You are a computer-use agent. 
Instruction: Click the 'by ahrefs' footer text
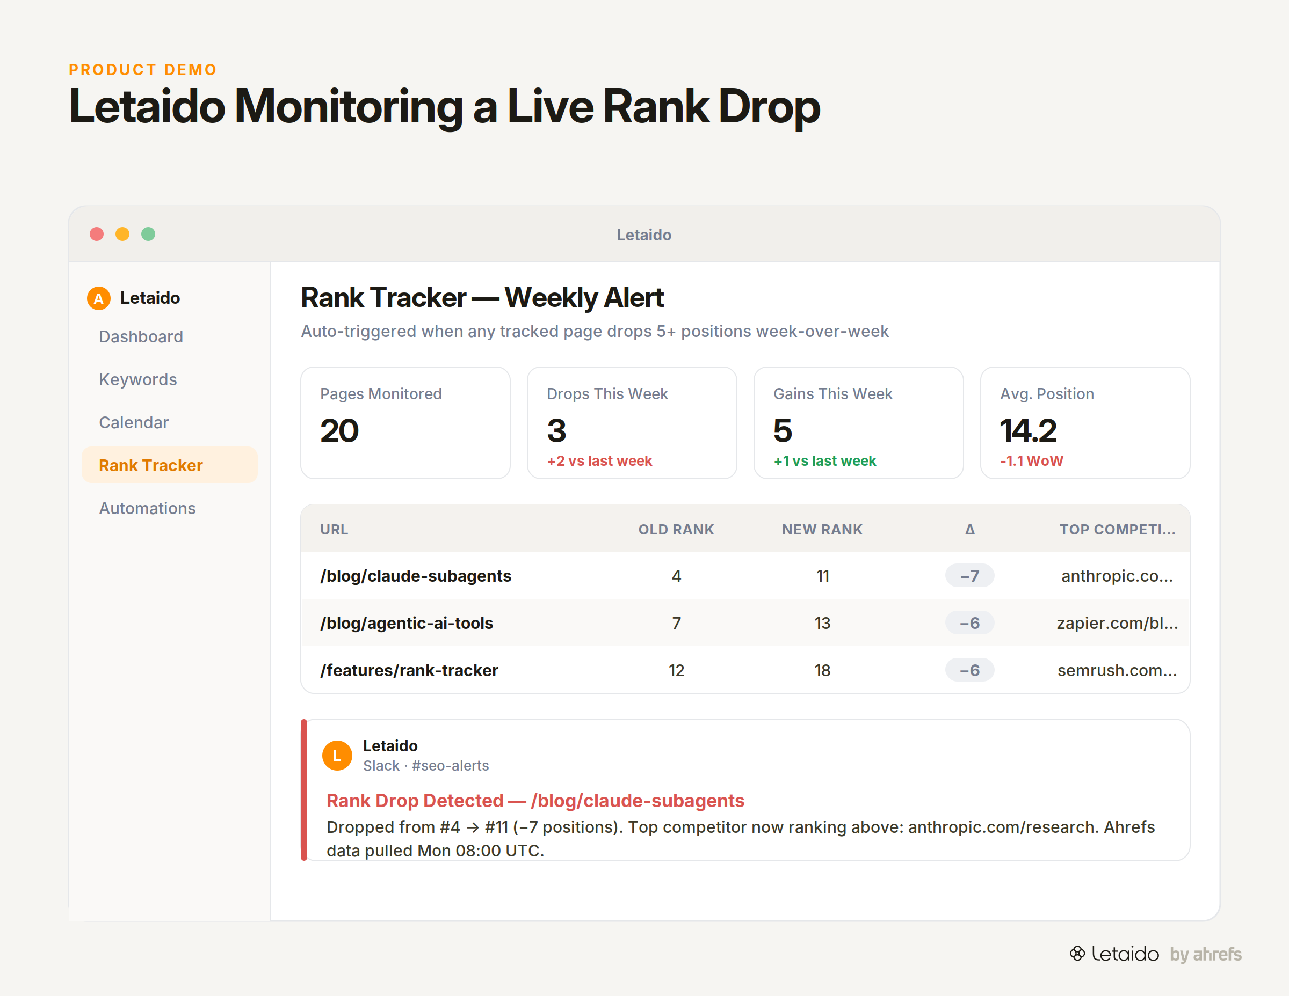pyautogui.click(x=1206, y=955)
